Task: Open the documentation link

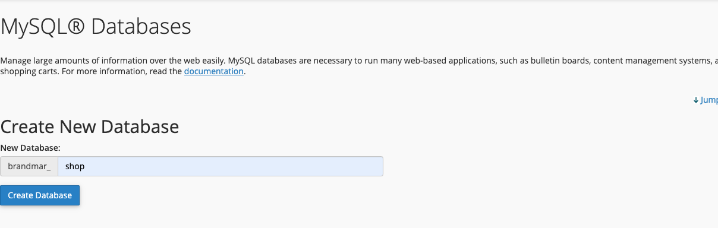Action: click(x=214, y=71)
